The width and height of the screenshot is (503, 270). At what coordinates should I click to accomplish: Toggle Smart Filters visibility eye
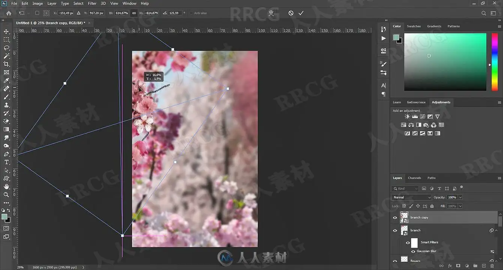(x=408, y=243)
